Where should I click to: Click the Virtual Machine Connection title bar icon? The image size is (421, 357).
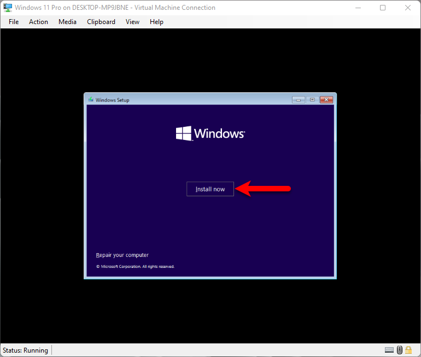coord(8,8)
